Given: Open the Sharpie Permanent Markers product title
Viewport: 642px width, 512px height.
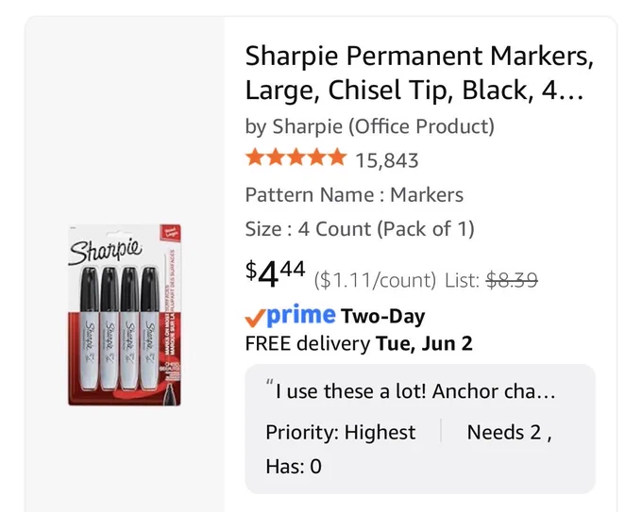Looking at the screenshot, I should click(419, 73).
